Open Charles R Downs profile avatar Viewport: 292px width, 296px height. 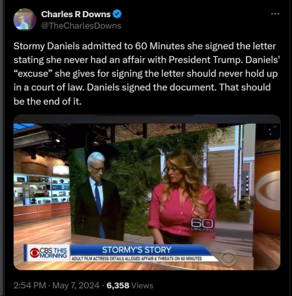25,20
